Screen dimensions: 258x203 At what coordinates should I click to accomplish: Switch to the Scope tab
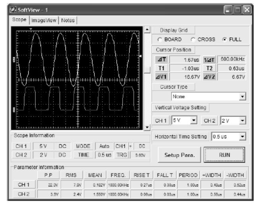point(19,19)
